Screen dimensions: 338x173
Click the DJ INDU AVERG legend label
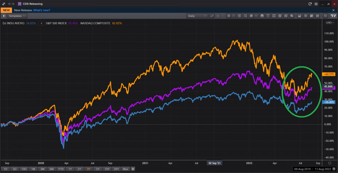coord(14,23)
